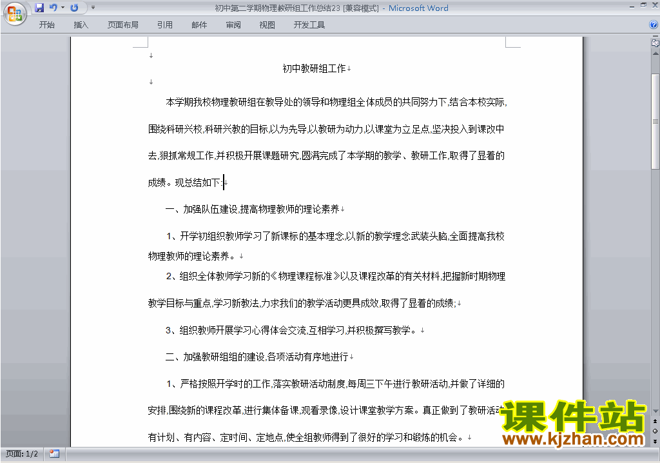Click heading 二、加强教研组组的建设,各项活动有序地进行
660x463 pixels.
pyautogui.click(x=257, y=357)
